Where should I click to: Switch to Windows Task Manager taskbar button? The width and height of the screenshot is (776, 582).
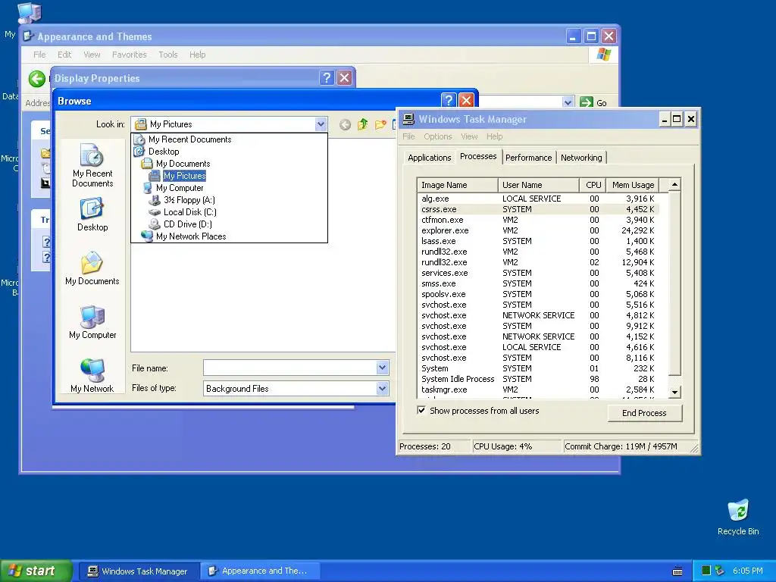click(139, 571)
